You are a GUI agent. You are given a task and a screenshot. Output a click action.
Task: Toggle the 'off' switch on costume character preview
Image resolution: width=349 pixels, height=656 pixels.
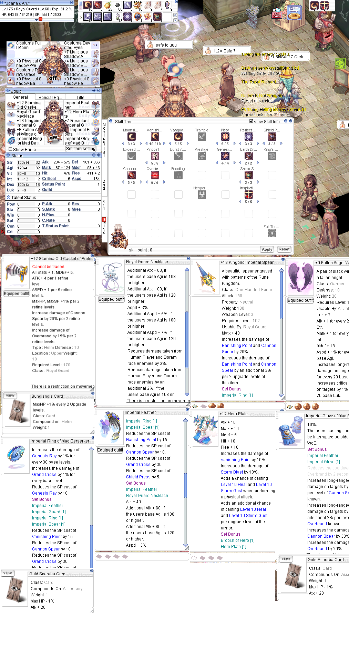[53, 78]
